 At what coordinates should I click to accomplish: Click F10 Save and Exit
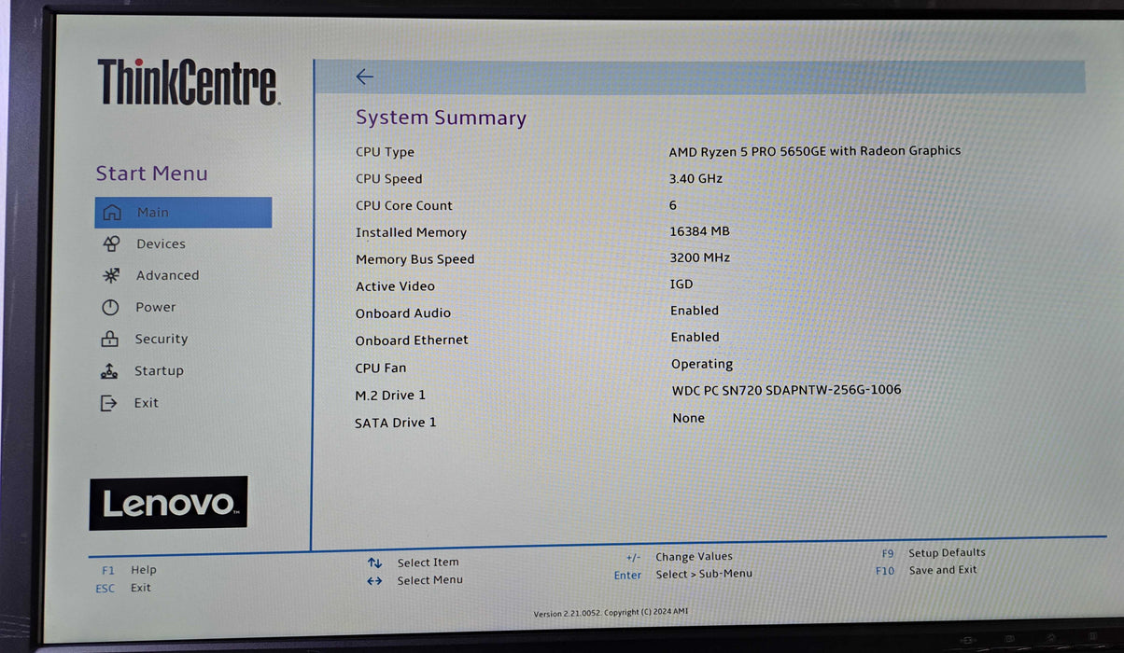(926, 570)
